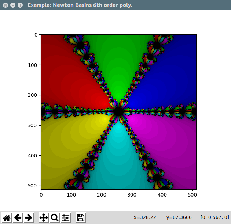Open the Configure subplots sliders dialog

tap(66, 218)
